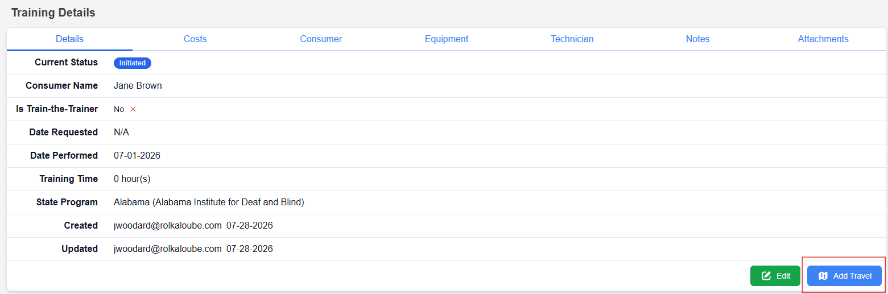Click Alabama Institute for Deaf and Blind text

point(228,202)
